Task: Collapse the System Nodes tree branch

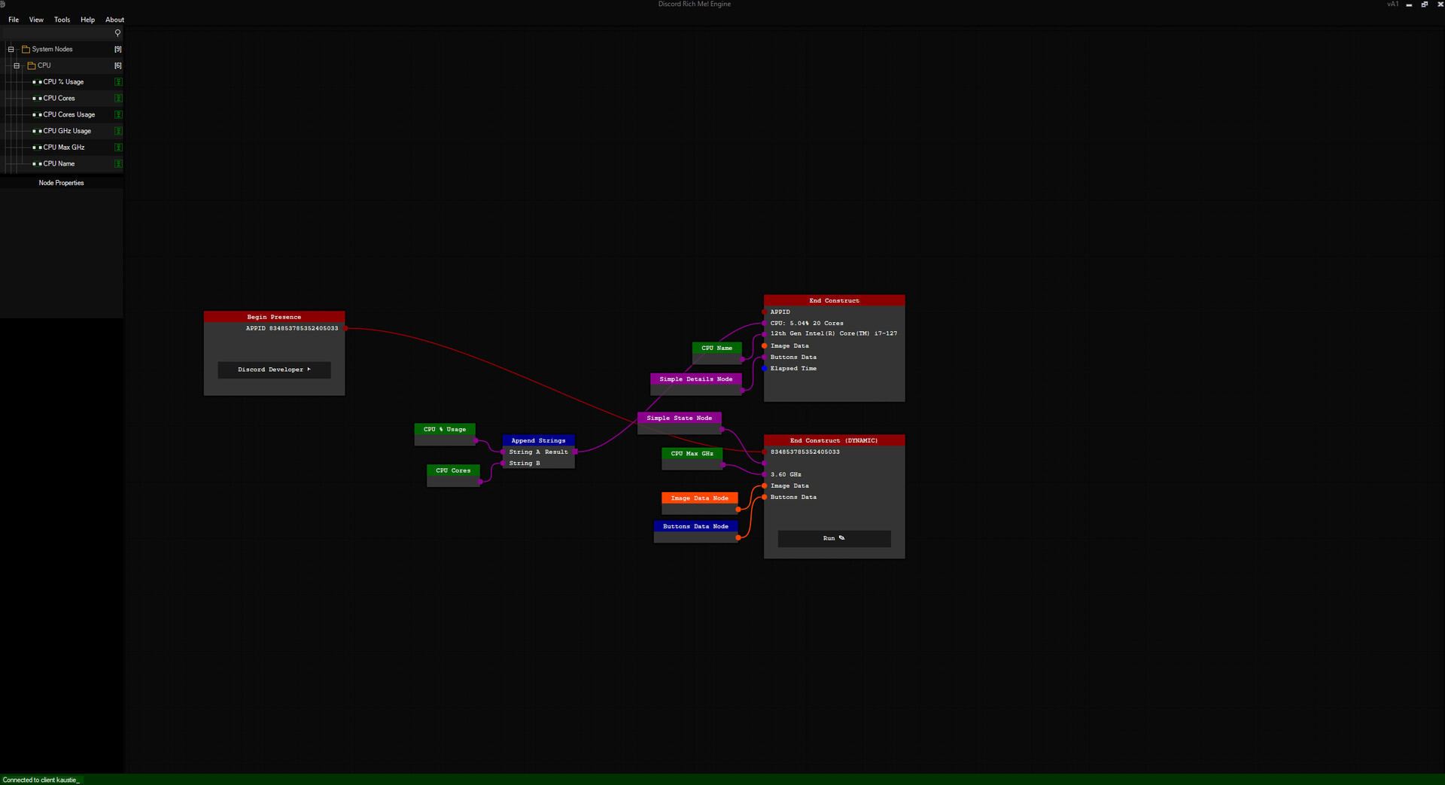Action: click(11, 49)
